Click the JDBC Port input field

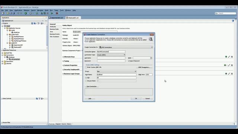(x=149, y=74)
